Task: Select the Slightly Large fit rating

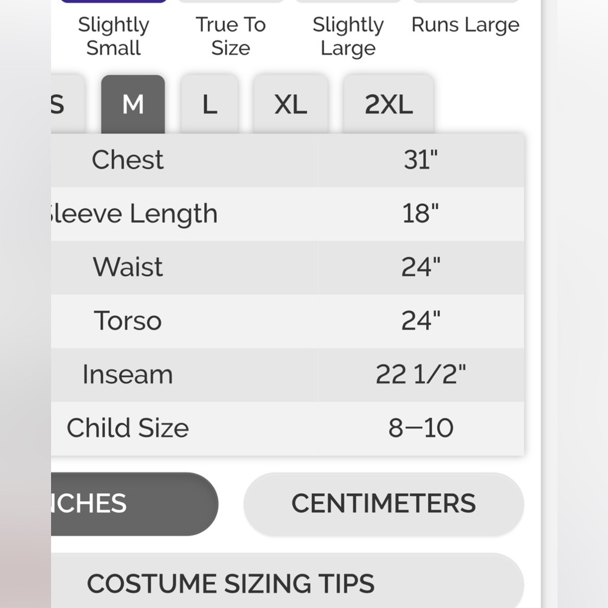Action: (x=348, y=36)
